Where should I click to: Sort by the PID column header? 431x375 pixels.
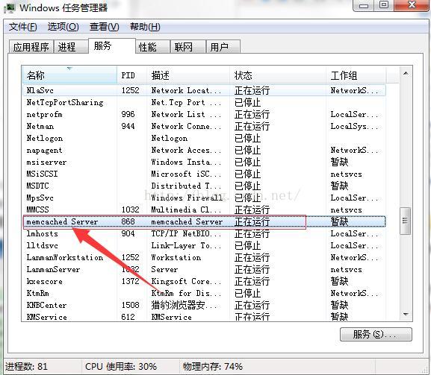pyautogui.click(x=132, y=75)
